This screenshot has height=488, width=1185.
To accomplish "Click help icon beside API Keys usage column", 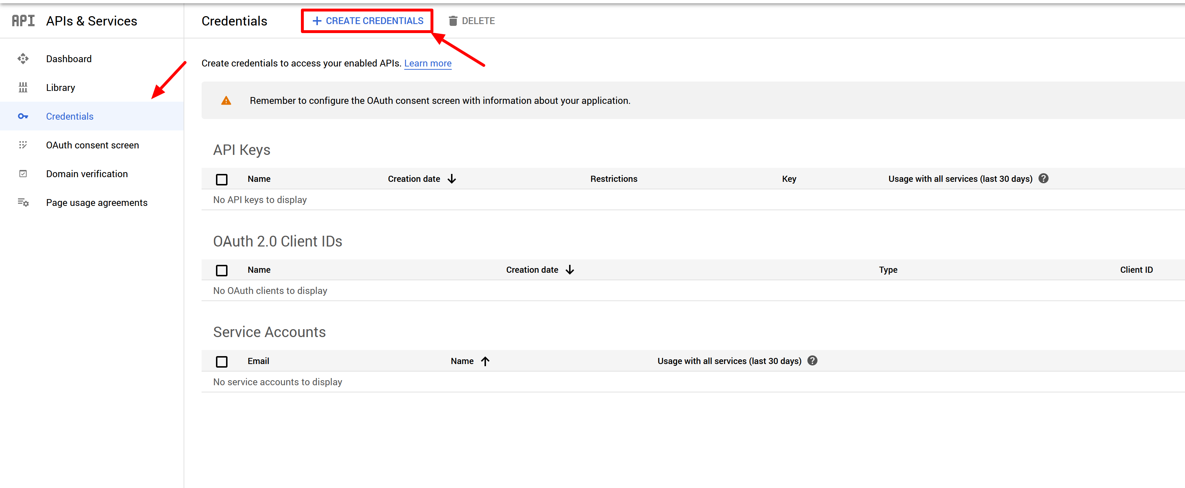I will 1043,179.
